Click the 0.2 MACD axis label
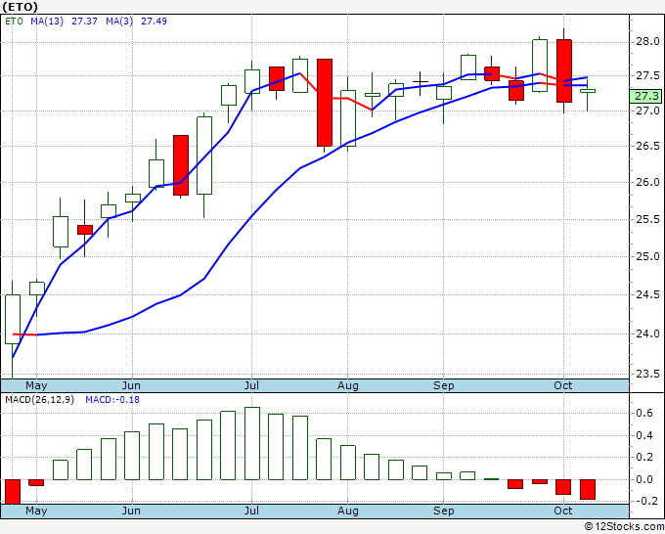The image size is (665, 534). [644, 458]
